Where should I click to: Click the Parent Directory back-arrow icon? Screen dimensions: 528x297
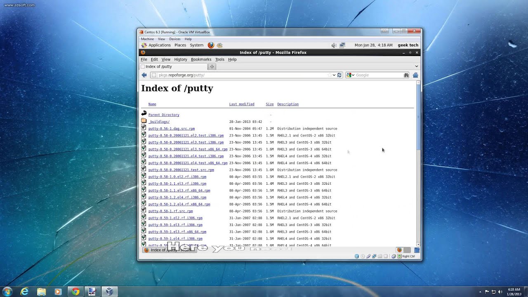(144, 113)
